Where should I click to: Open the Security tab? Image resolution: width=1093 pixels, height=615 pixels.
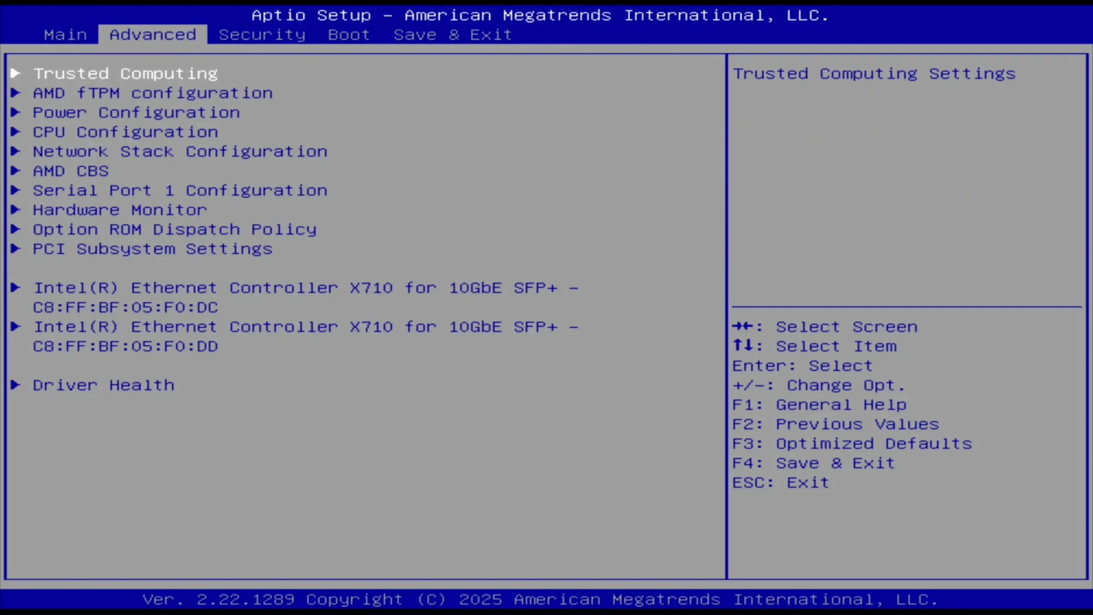pos(262,35)
